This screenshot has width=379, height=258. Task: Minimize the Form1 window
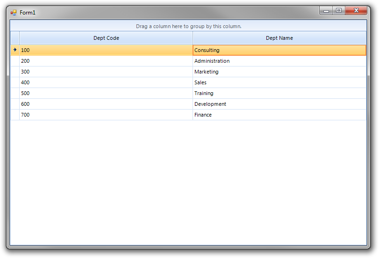[x=326, y=11]
